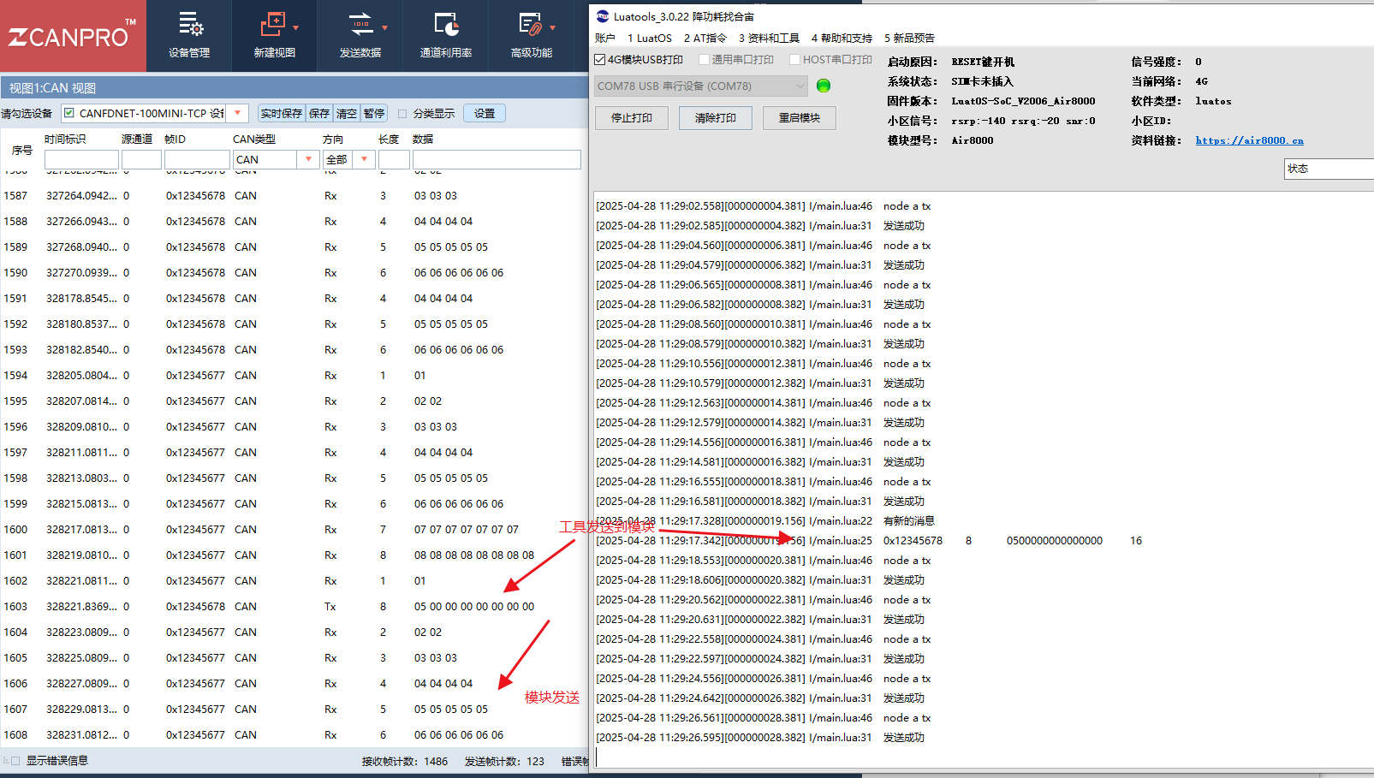This screenshot has width=1374, height=778.
Task: Click the Luatools app icon in title bar
Action: pos(603,16)
